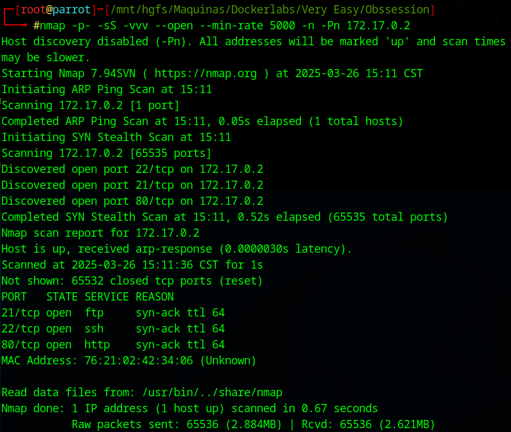Click the REASON column header
Screen dimensions: 511x432
tap(155, 297)
